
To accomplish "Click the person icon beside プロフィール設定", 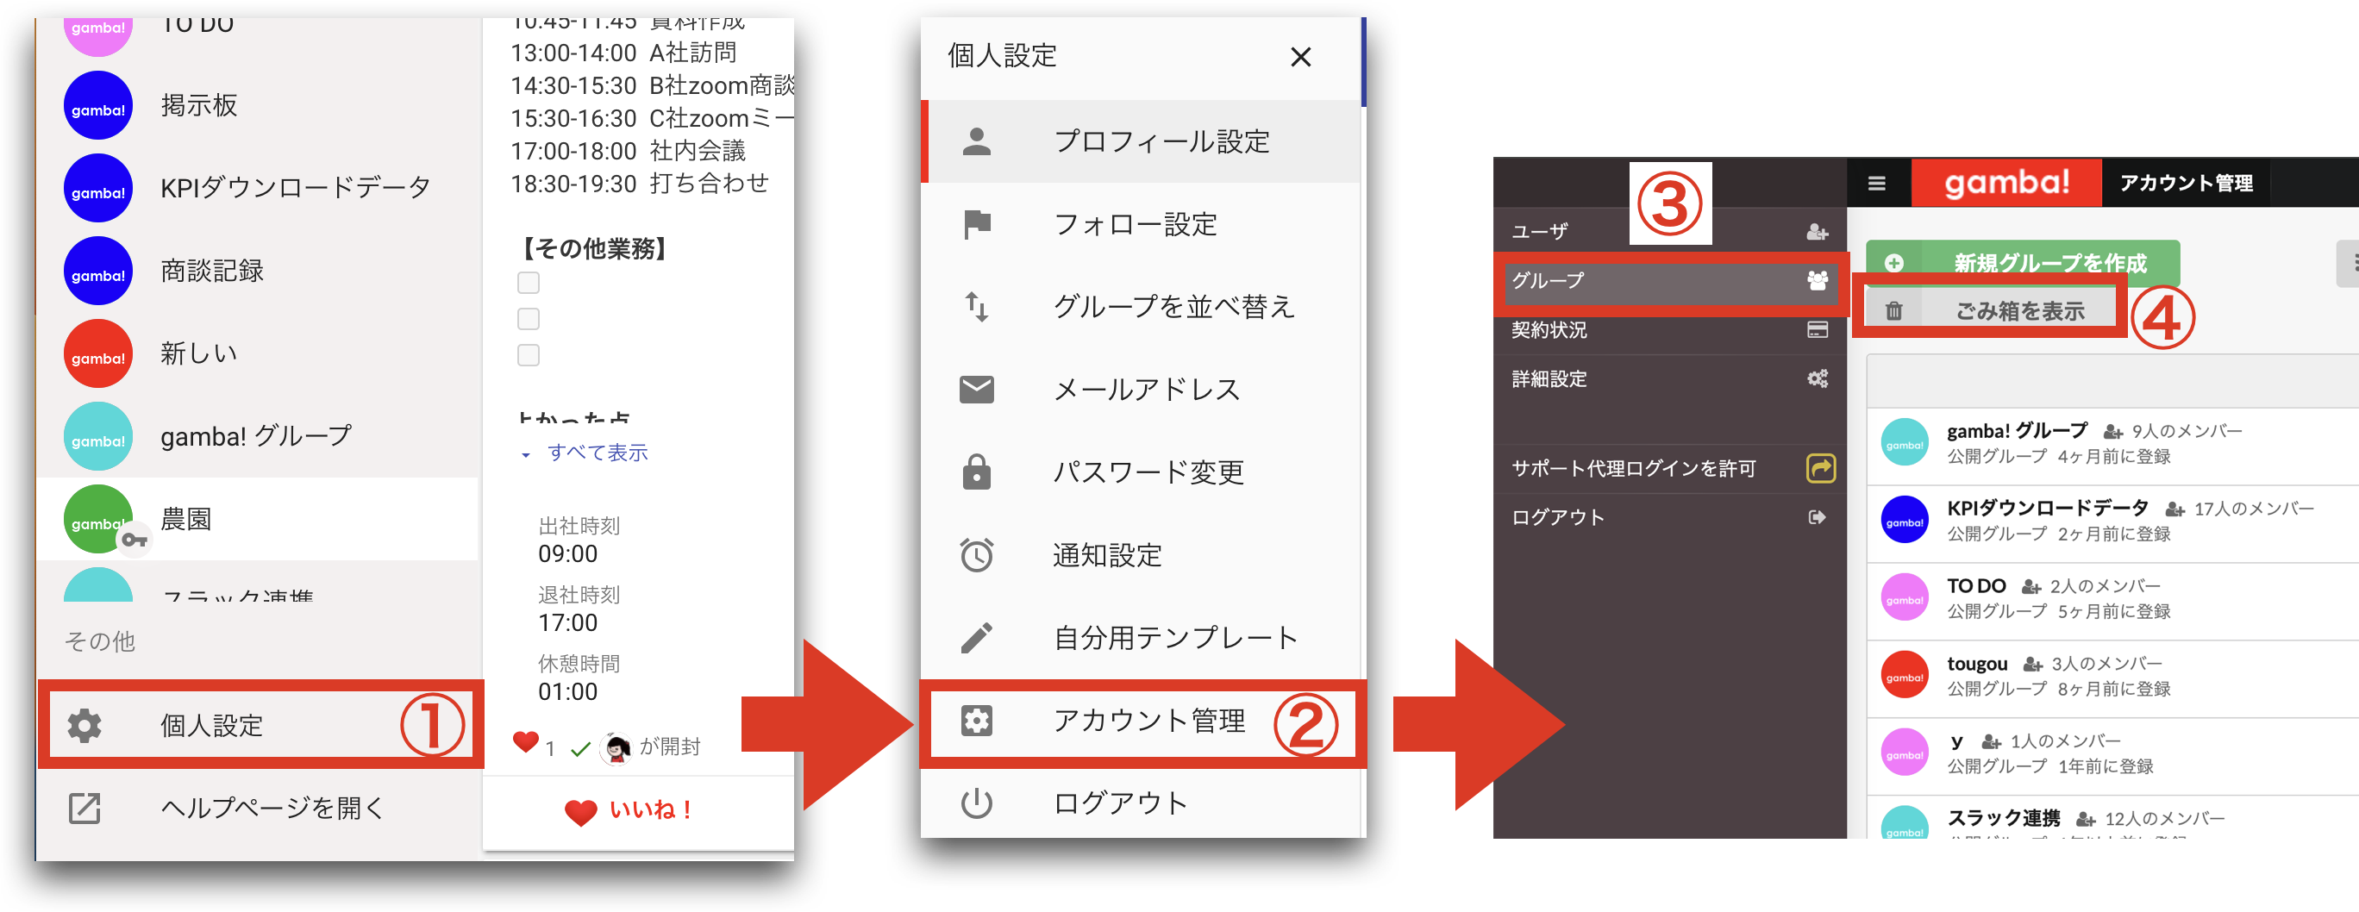I will [976, 142].
